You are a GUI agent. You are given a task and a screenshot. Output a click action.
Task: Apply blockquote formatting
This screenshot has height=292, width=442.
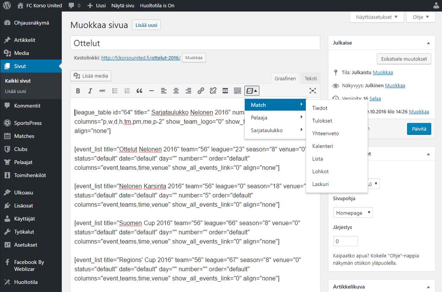[x=139, y=91]
